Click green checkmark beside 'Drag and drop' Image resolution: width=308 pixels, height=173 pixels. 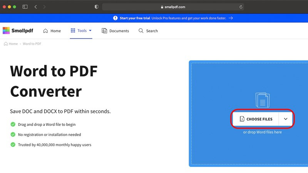pyautogui.click(x=13, y=124)
